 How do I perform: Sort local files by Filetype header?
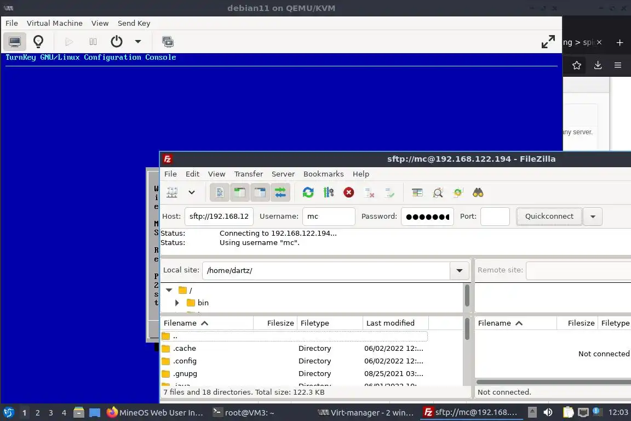tap(330, 323)
